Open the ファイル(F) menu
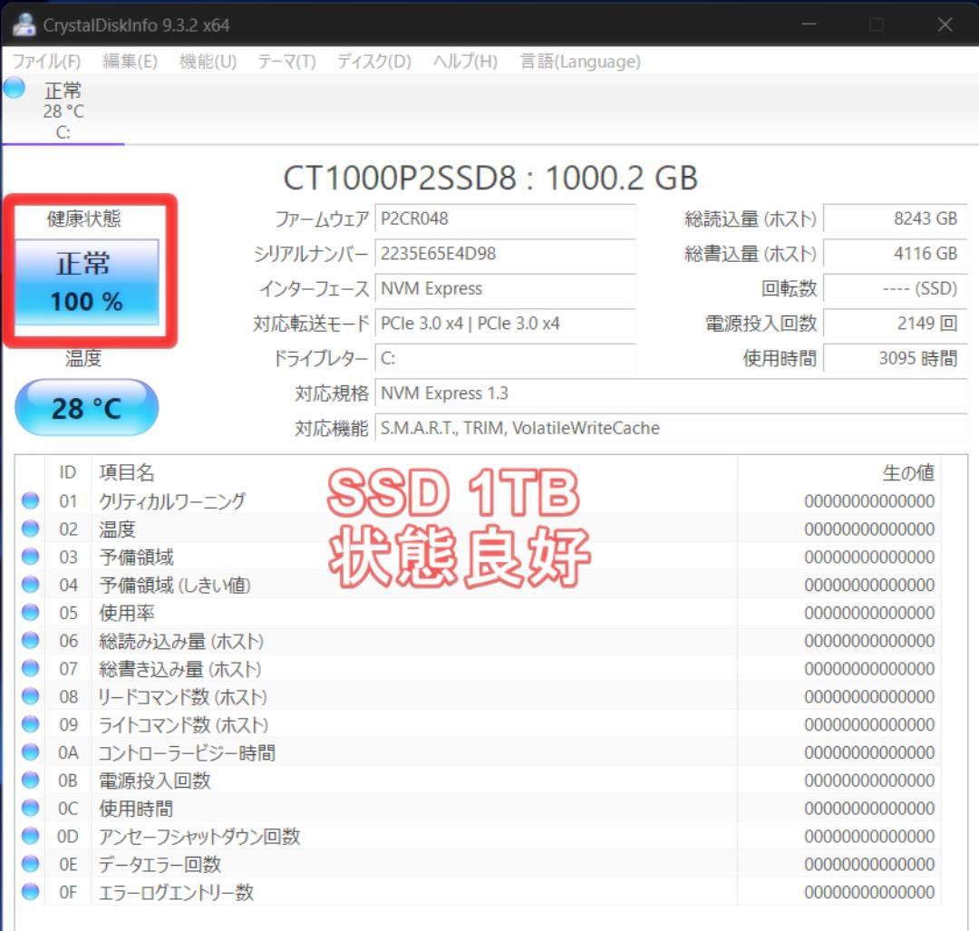This screenshot has width=979, height=931. tap(47, 62)
